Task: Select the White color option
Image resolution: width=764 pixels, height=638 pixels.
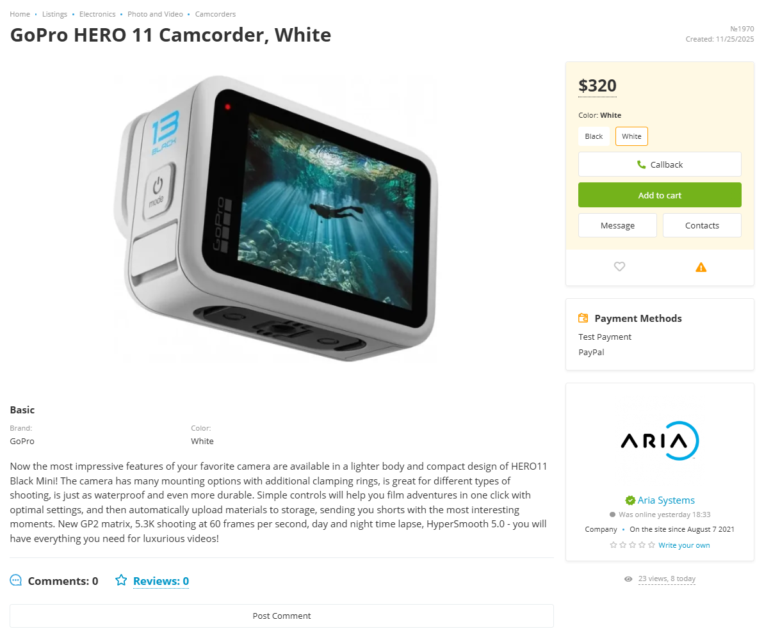Action: point(631,136)
